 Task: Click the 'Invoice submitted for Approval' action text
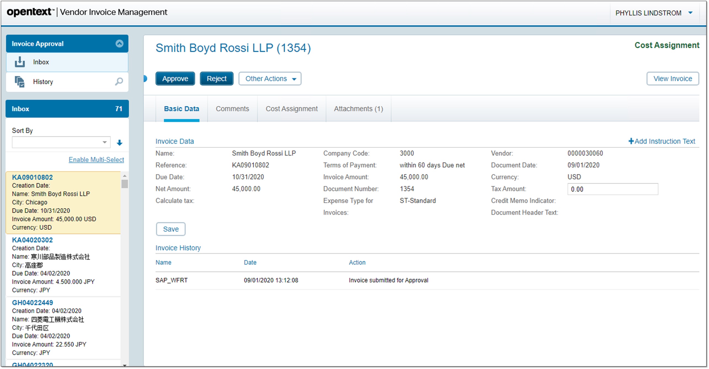[388, 280]
